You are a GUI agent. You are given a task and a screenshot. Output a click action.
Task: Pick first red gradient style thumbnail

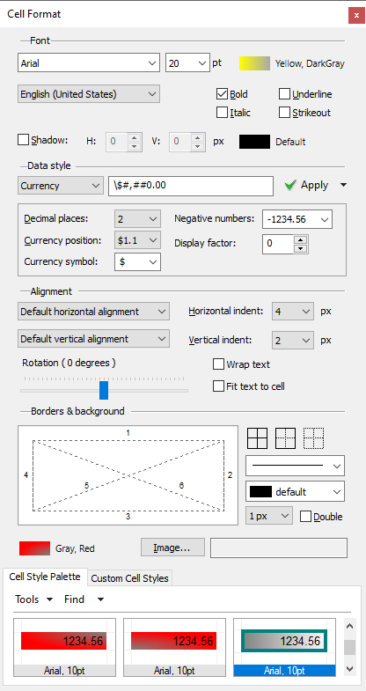point(65,647)
